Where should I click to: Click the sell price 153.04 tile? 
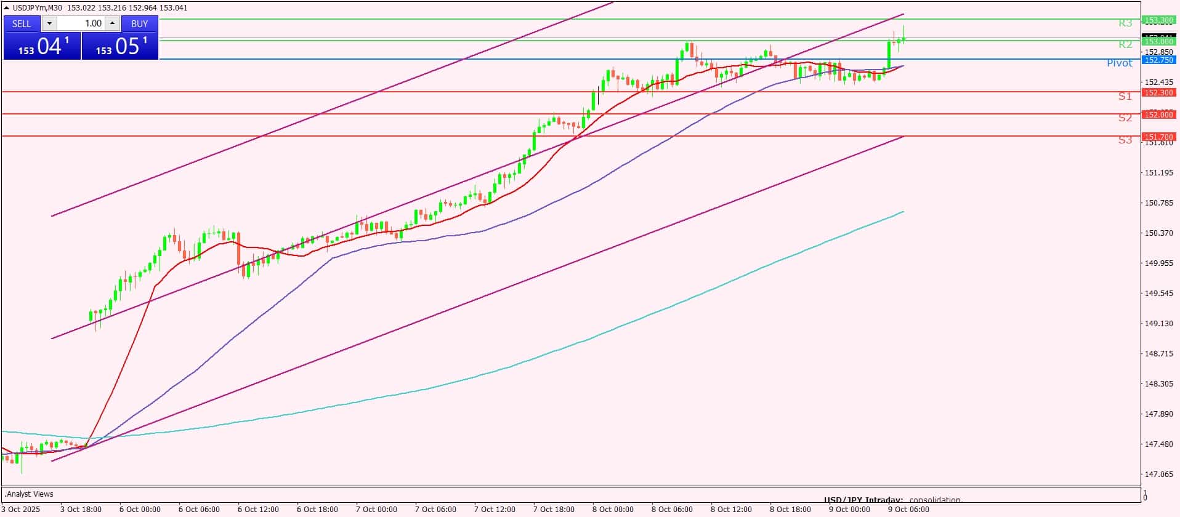(42, 46)
